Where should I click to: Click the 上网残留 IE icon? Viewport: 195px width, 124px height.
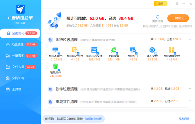113,50
